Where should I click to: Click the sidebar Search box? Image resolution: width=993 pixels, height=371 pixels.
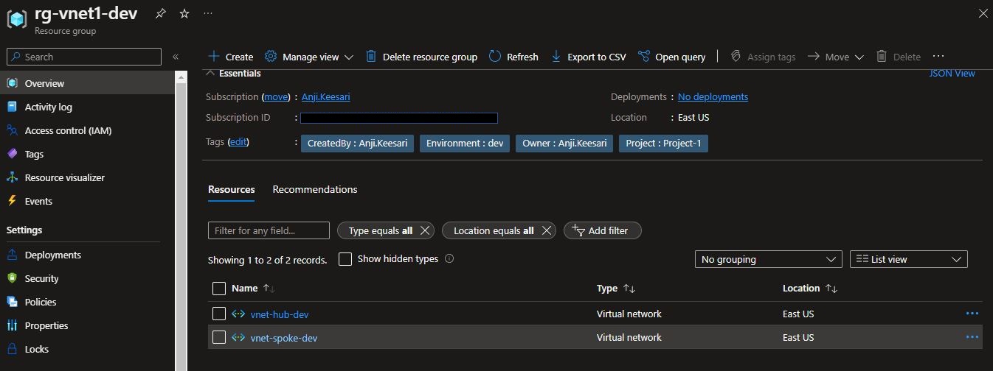[84, 57]
